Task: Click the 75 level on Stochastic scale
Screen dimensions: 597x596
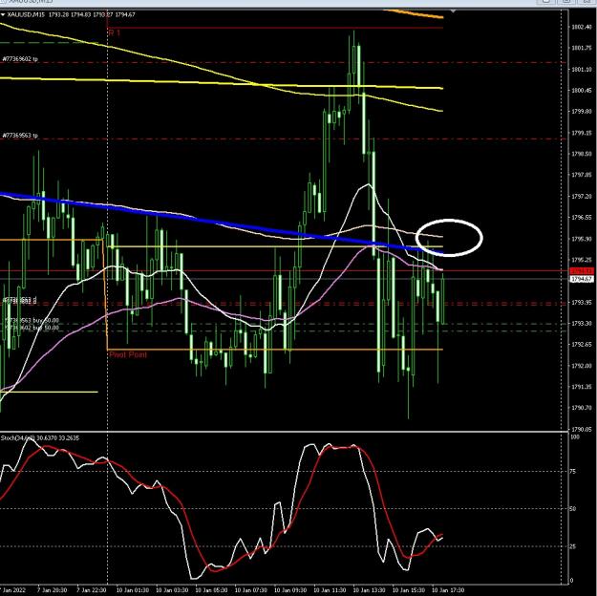Action: [x=573, y=472]
